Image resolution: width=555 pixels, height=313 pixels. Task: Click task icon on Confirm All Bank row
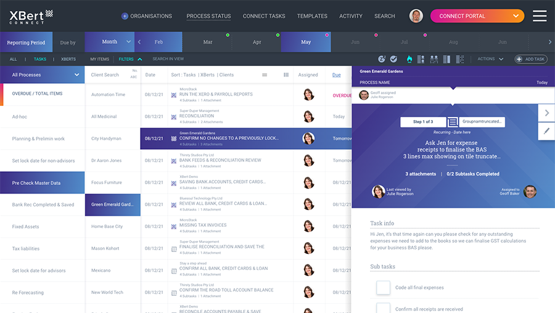[174, 271]
